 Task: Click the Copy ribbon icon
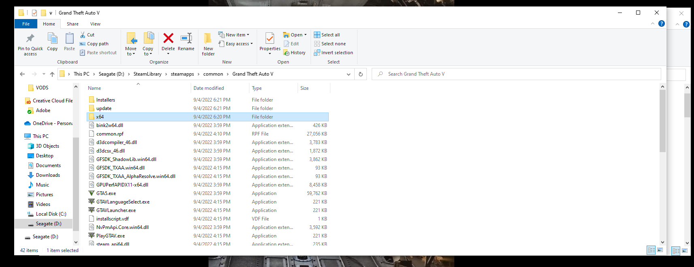(52, 39)
